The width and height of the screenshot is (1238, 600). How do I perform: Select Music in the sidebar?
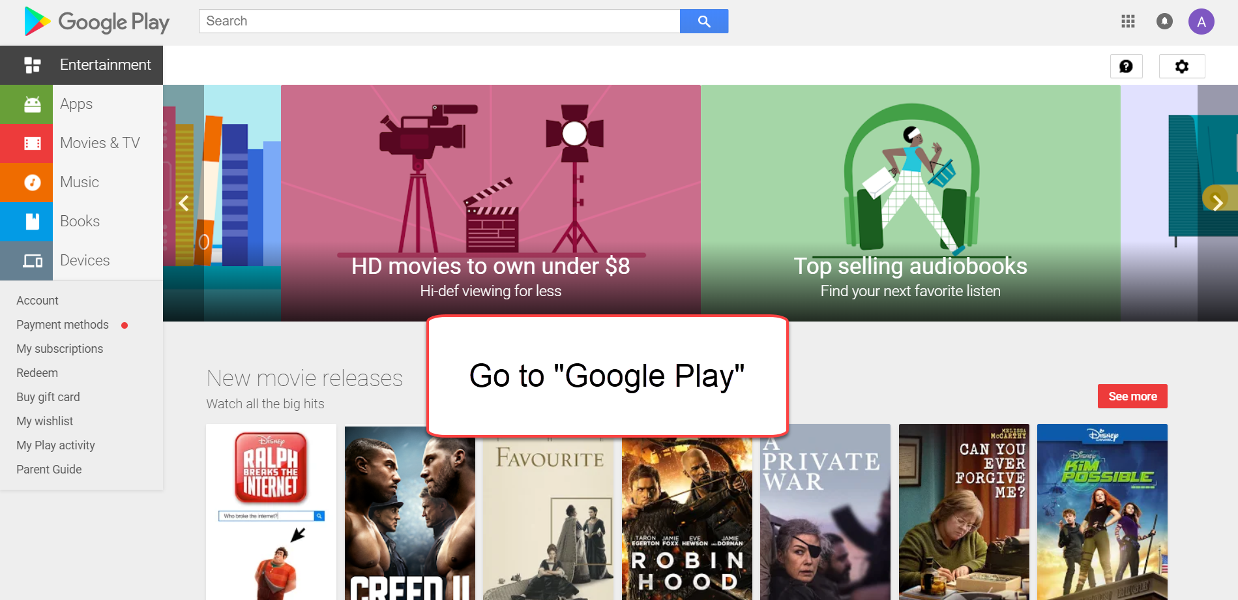pyautogui.click(x=80, y=183)
